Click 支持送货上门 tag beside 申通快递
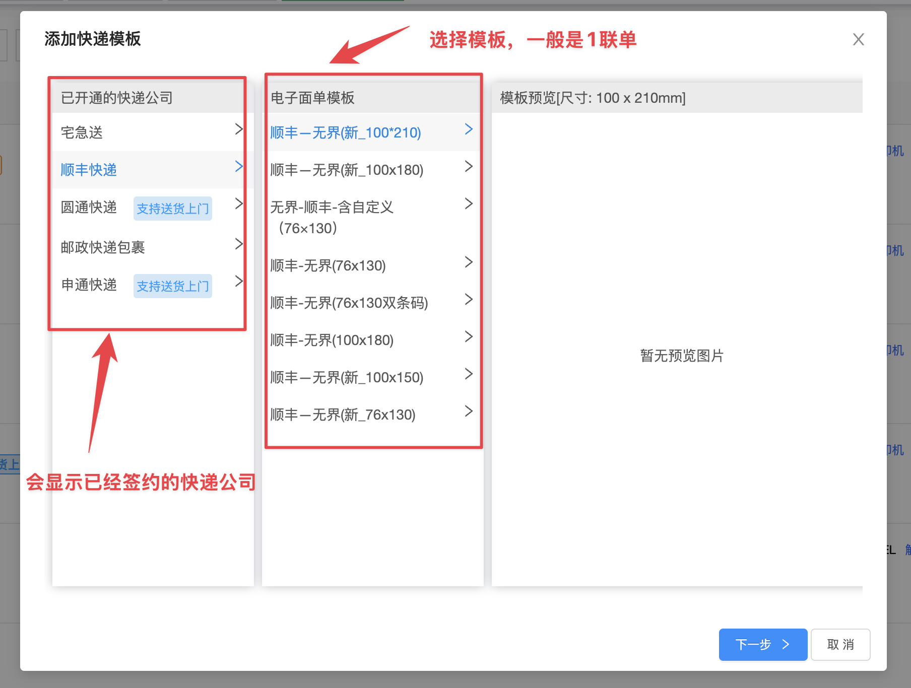The width and height of the screenshot is (911, 688). [x=172, y=286]
